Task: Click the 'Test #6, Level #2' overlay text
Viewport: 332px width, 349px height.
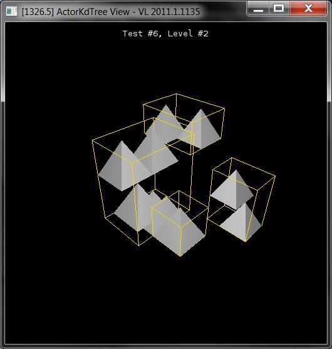Action: pyautogui.click(x=165, y=34)
